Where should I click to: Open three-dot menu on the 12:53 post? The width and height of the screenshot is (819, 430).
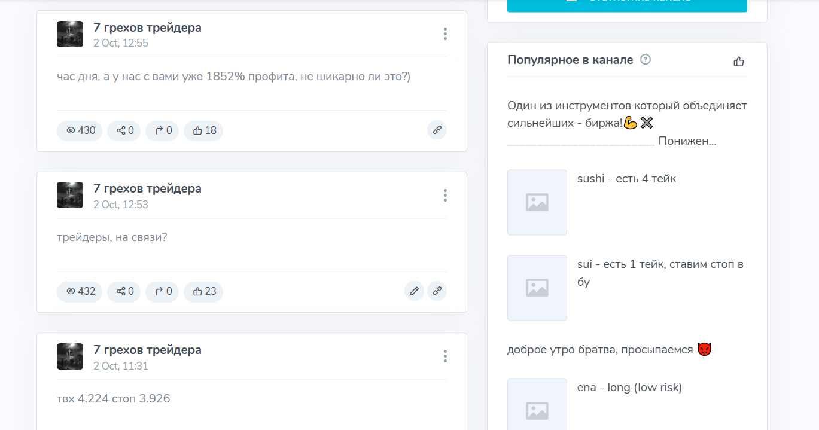(445, 196)
